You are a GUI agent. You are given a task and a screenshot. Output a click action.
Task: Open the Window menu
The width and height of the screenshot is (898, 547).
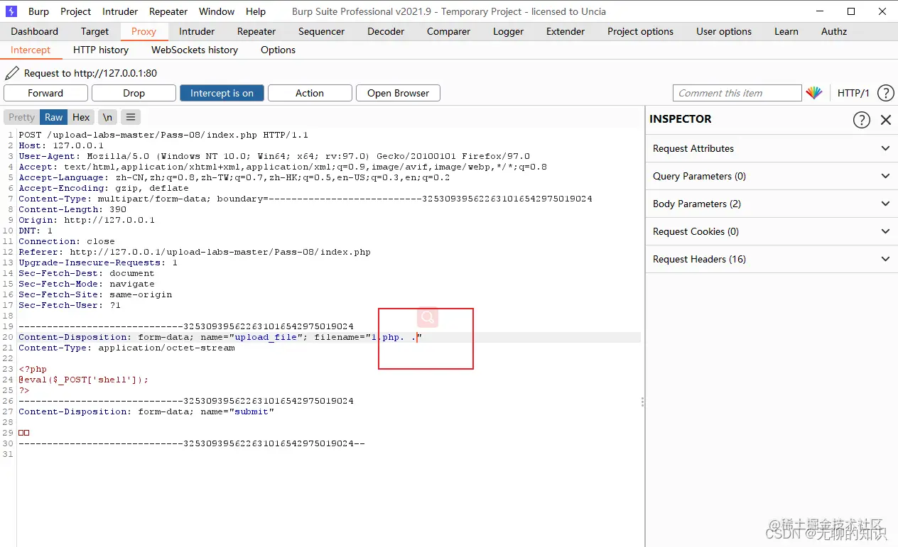[x=217, y=11]
